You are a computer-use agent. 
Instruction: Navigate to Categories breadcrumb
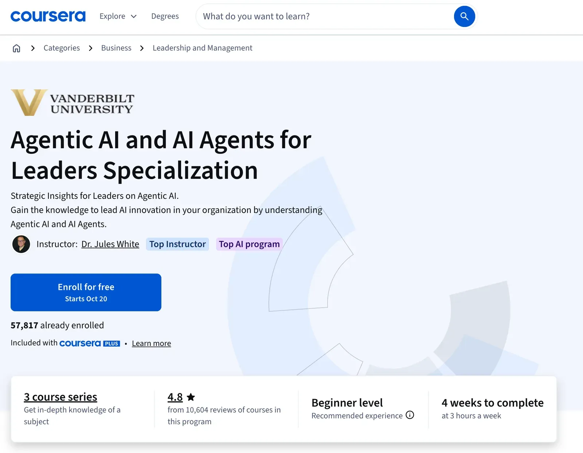coord(62,48)
